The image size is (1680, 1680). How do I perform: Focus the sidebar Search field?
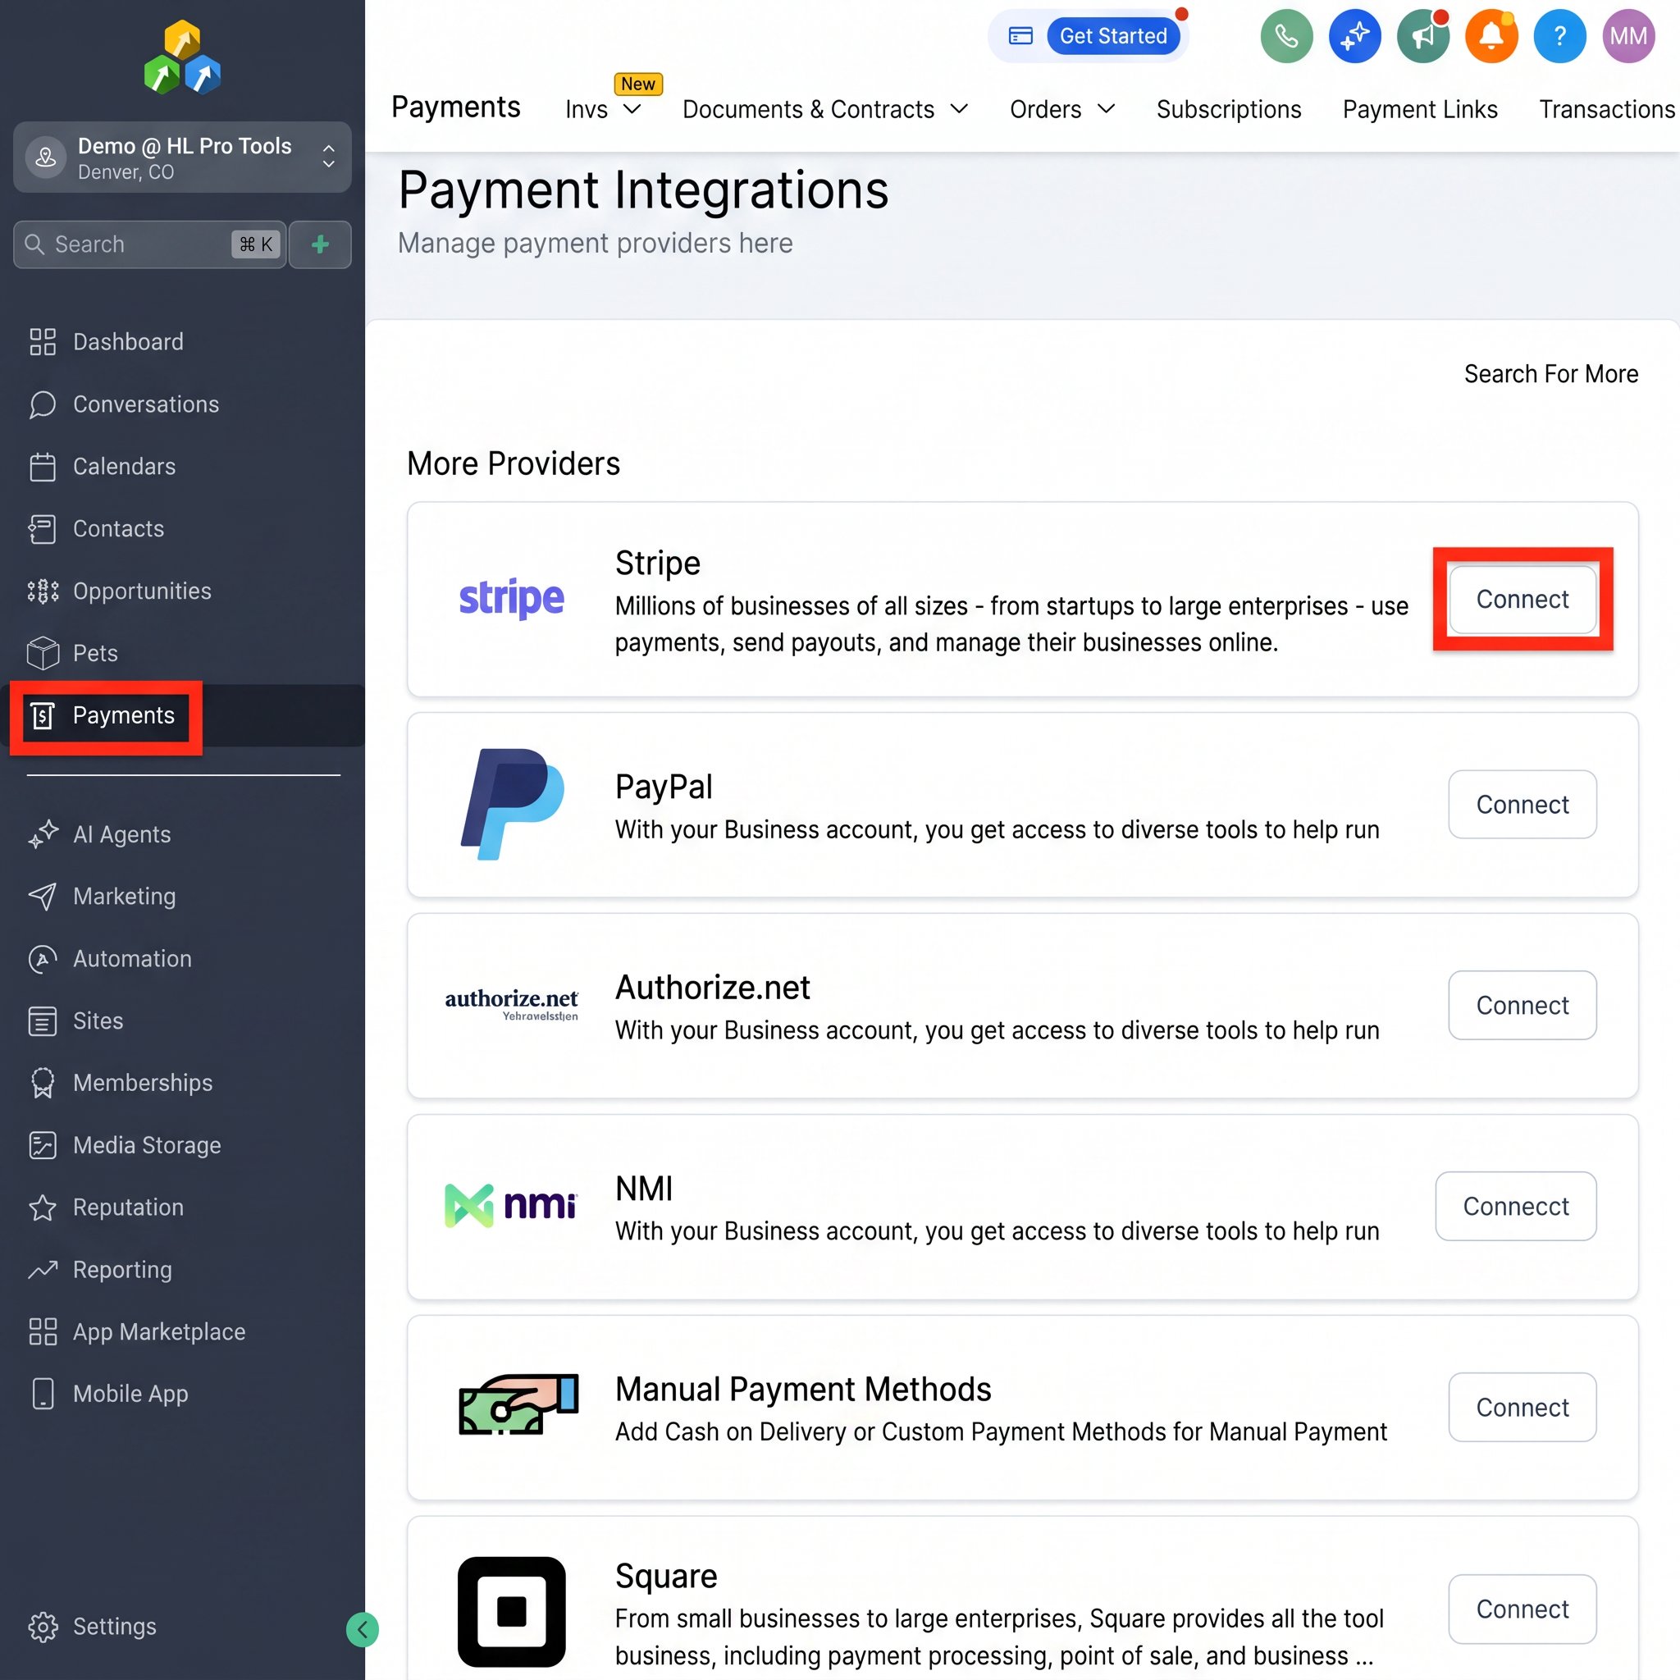click(149, 244)
